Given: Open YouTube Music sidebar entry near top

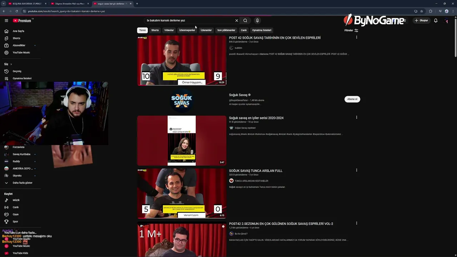Looking at the screenshot, I should 21,52.
